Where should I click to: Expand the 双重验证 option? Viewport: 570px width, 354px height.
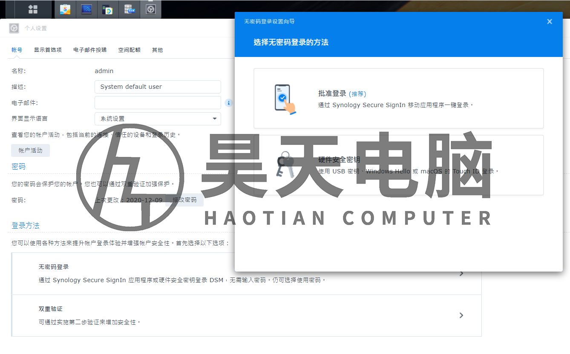(x=461, y=315)
